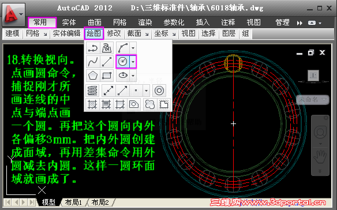This screenshot has width=337, height=210.
Task: Show more ribbon tabs with double arrow
Action: point(299,23)
